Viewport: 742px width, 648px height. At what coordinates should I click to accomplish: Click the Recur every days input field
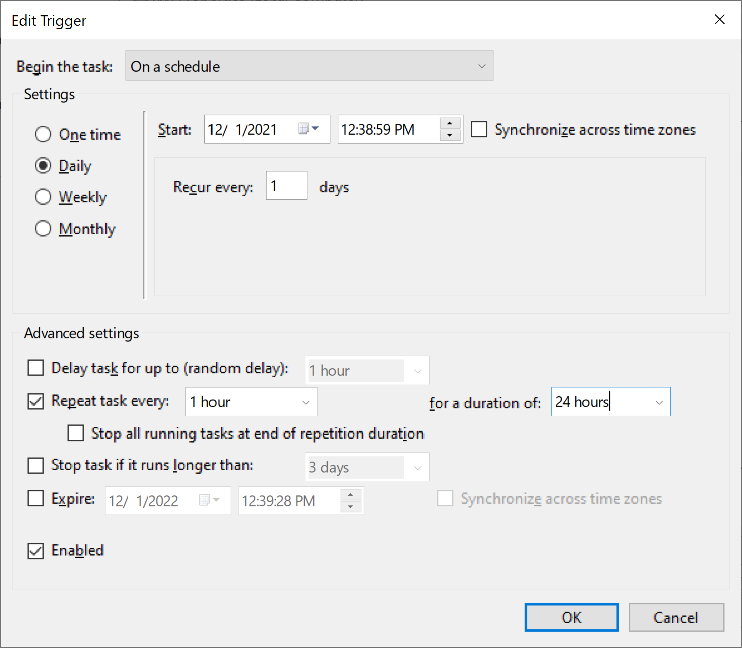(x=286, y=186)
